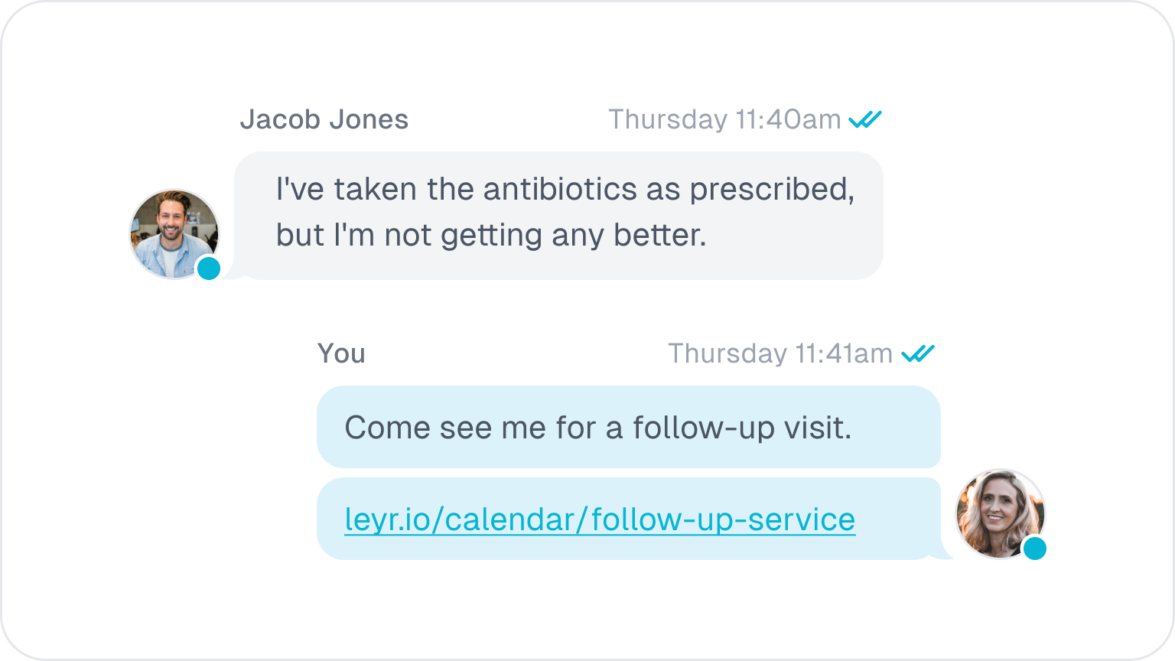This screenshot has width=1175, height=661.
Task: Click the read receipt checkmarks beside 11:40am
Action: 865,119
